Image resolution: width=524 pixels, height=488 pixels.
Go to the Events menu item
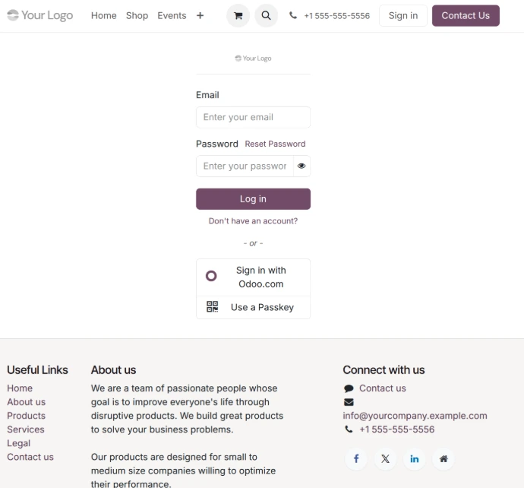click(x=172, y=15)
